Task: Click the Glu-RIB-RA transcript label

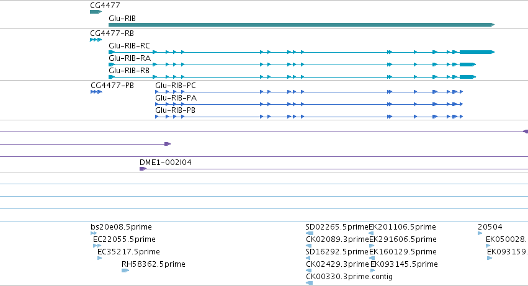Action: pos(130,58)
